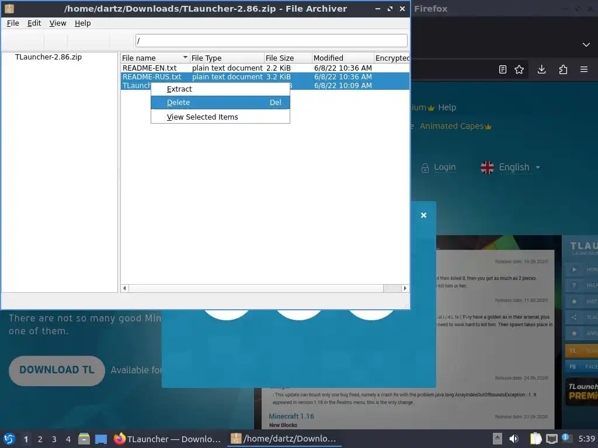Open the start menu icon in taskbar
Screen dimensions: 598x448
9,439
